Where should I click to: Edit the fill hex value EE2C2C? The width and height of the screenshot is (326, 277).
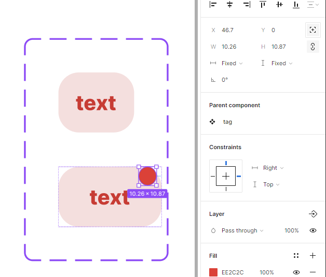(x=233, y=272)
